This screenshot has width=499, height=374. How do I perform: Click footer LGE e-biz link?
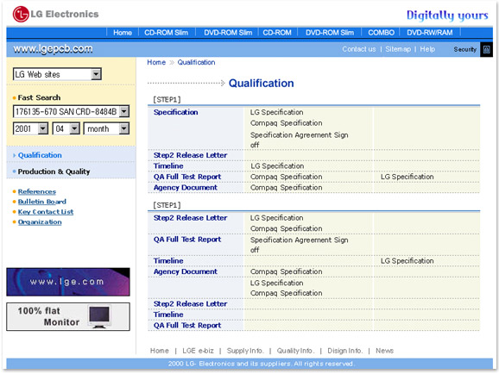(x=198, y=351)
